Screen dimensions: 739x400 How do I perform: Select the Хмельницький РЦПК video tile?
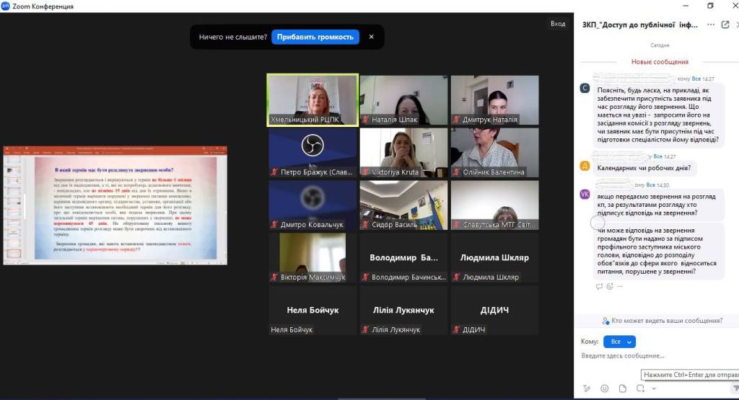[x=312, y=99]
